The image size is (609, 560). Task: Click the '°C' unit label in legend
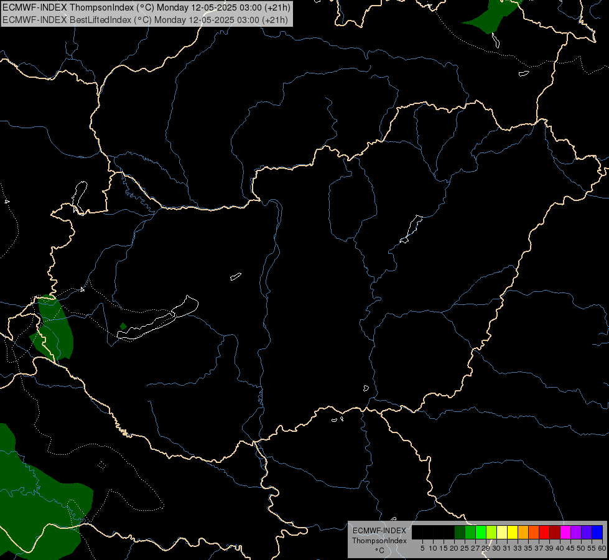click(x=379, y=550)
